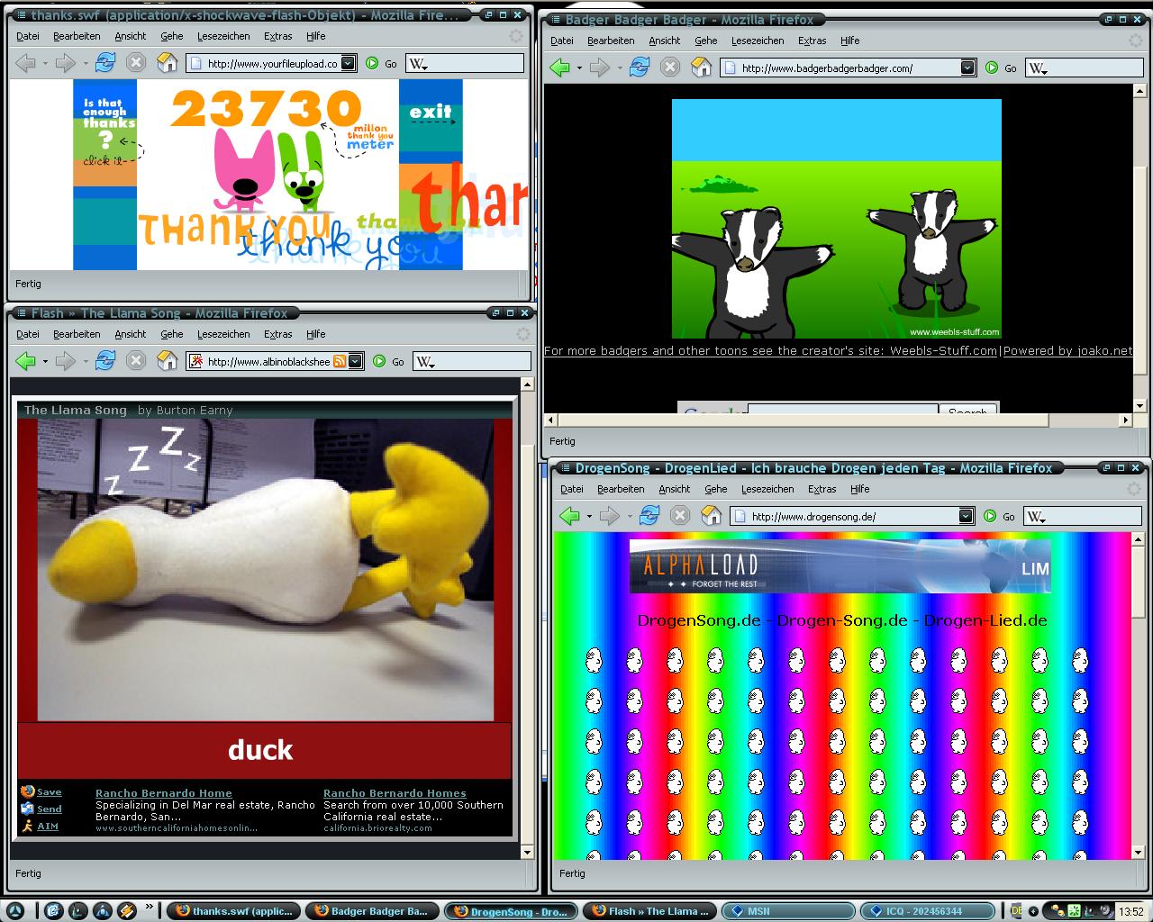Click the exit button in the thanks flash
Screen dimensions: 1153x922
coord(431,113)
